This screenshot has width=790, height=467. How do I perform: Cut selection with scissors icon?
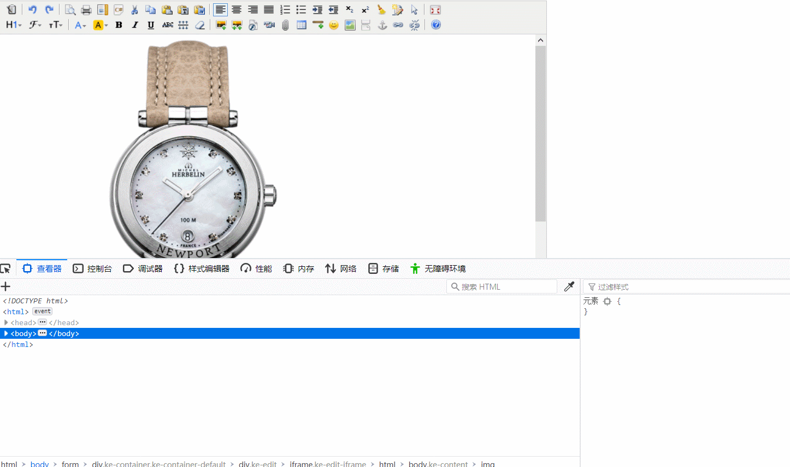(134, 10)
